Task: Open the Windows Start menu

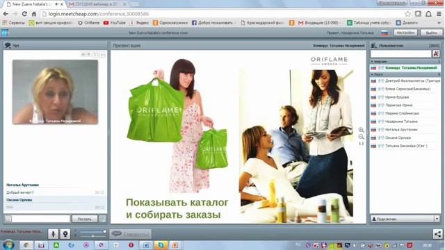Action: pos(8,245)
